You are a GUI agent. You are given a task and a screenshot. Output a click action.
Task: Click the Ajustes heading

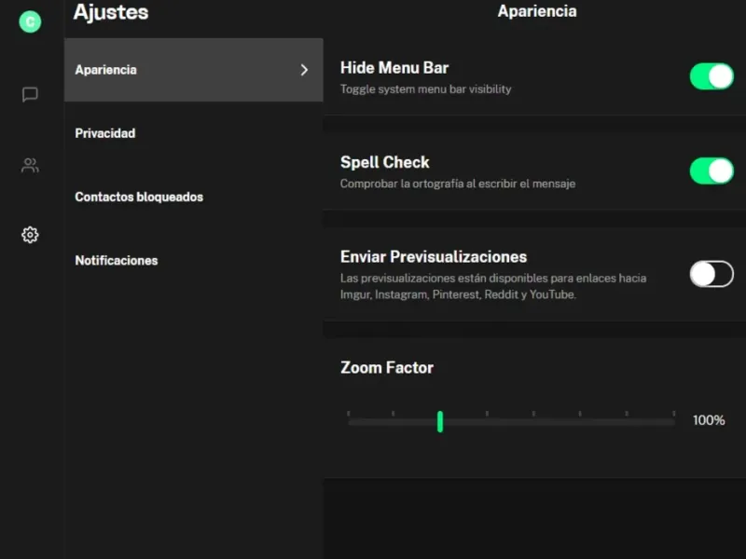(111, 12)
